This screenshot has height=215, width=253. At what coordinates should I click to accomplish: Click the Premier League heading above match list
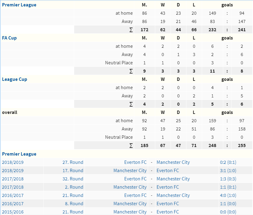(19, 154)
